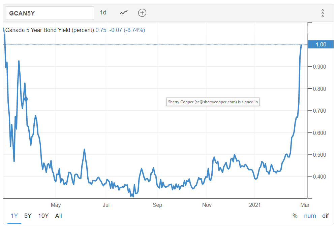The image size is (336, 227).
Task: Click the Sep label on time axis
Action: [x=157, y=205]
